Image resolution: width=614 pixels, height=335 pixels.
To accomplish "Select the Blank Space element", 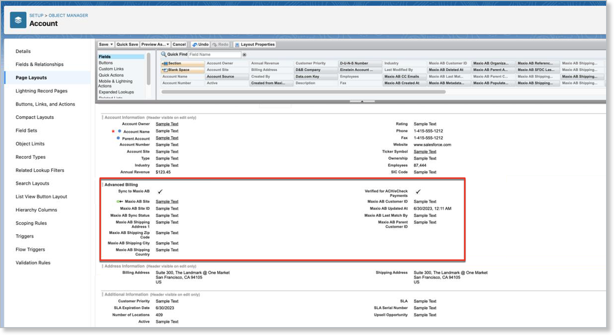I will click(x=182, y=69).
